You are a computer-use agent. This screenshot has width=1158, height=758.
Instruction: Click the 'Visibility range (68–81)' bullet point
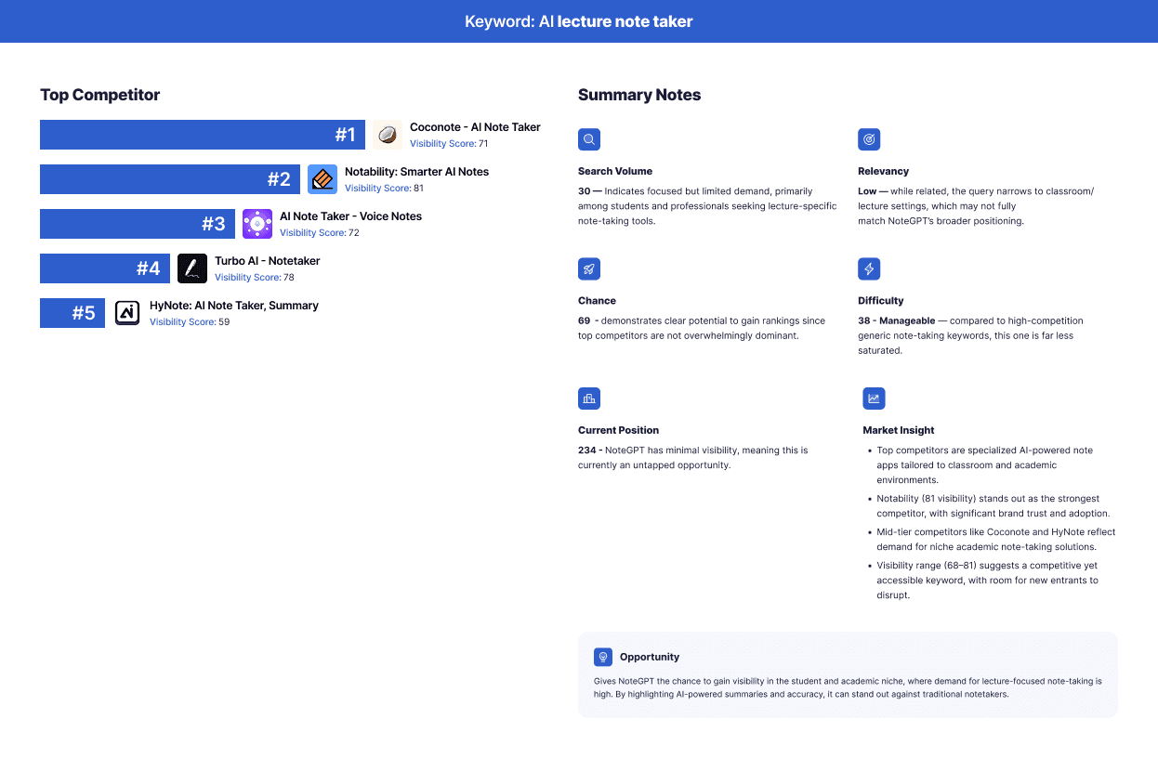click(987, 581)
